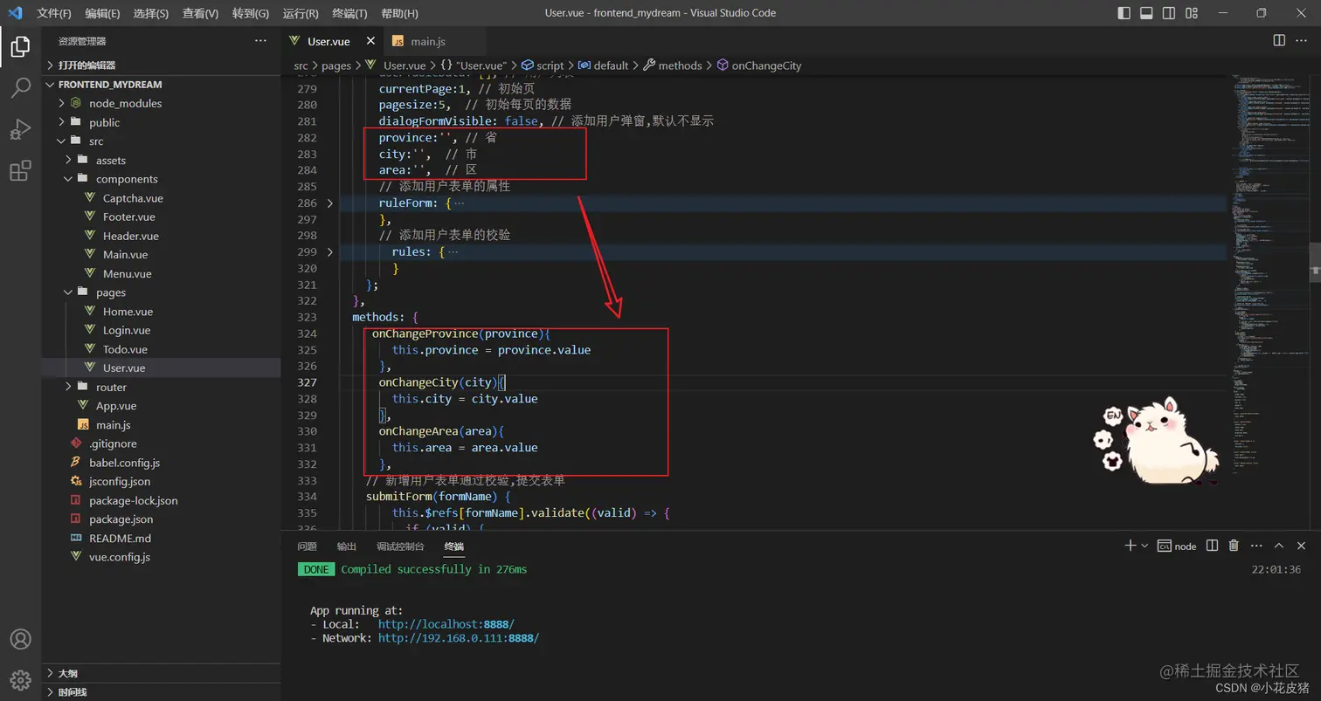The image size is (1321, 701).
Task: Close the User.vue editor tab
Action: pyautogui.click(x=370, y=41)
